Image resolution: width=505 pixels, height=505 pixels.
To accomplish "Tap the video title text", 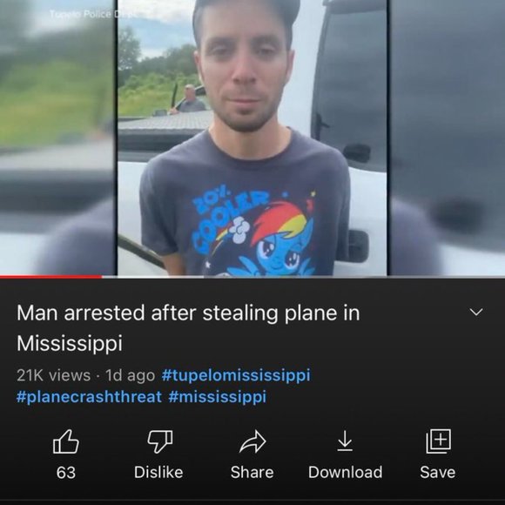I will point(188,327).
